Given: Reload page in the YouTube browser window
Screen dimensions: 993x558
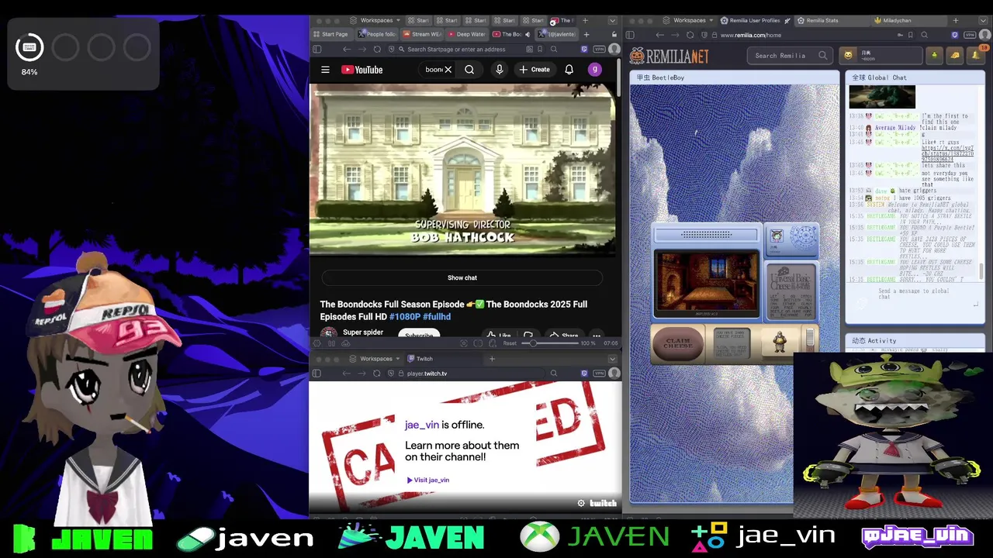Looking at the screenshot, I should pos(377,49).
